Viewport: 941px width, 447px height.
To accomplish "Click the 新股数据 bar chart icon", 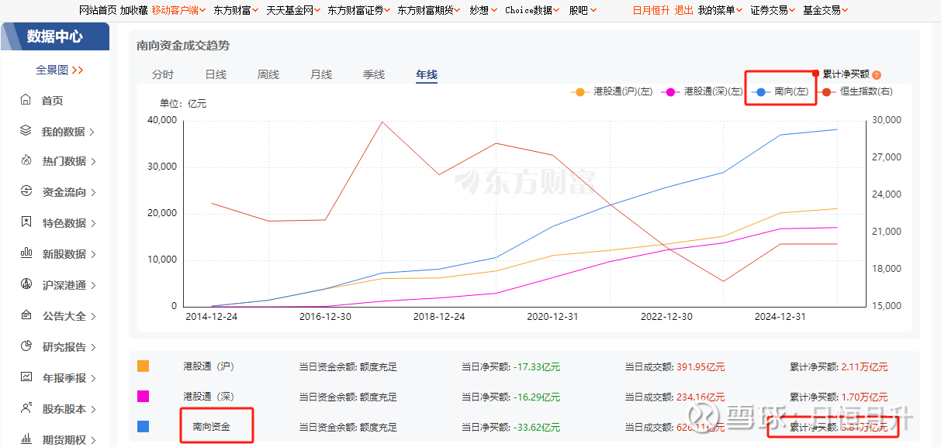I will [x=26, y=253].
